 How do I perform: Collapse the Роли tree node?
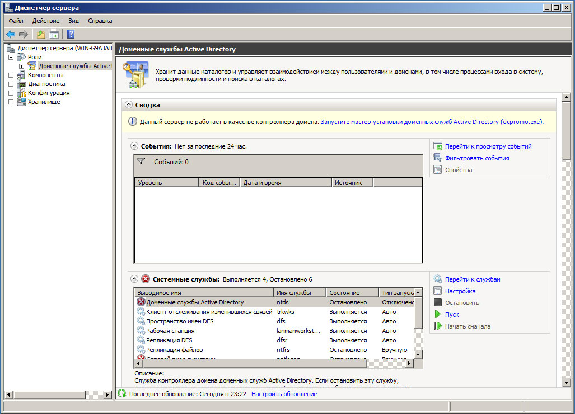[11, 57]
